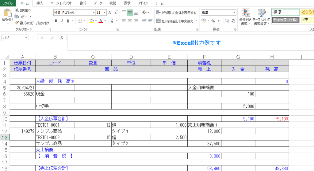Click cell containing 現金

click(73, 94)
